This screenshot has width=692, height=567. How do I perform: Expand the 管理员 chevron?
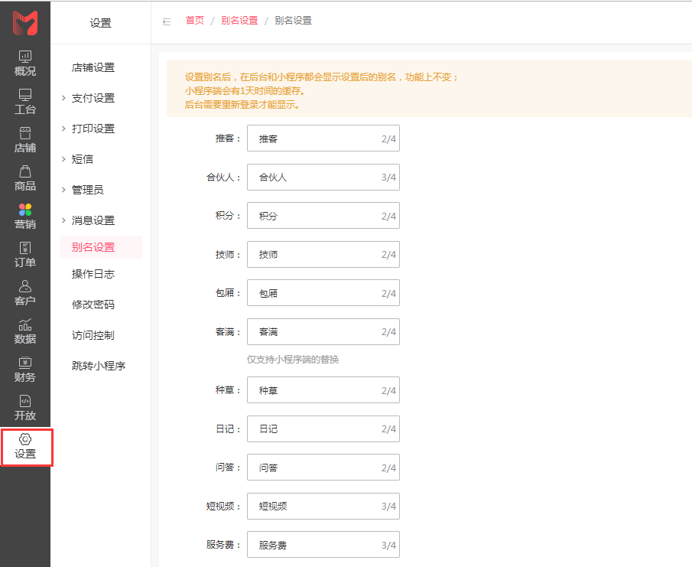pos(63,190)
